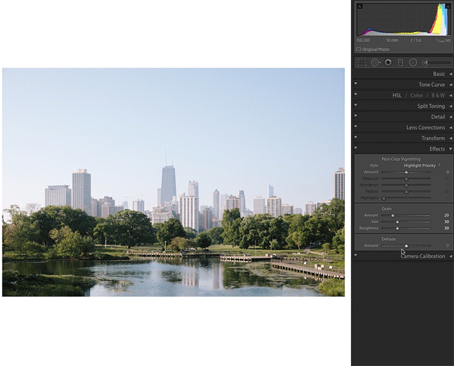The width and height of the screenshot is (454, 366).
Task: Click the Grain Size slider handle
Action: (x=398, y=222)
